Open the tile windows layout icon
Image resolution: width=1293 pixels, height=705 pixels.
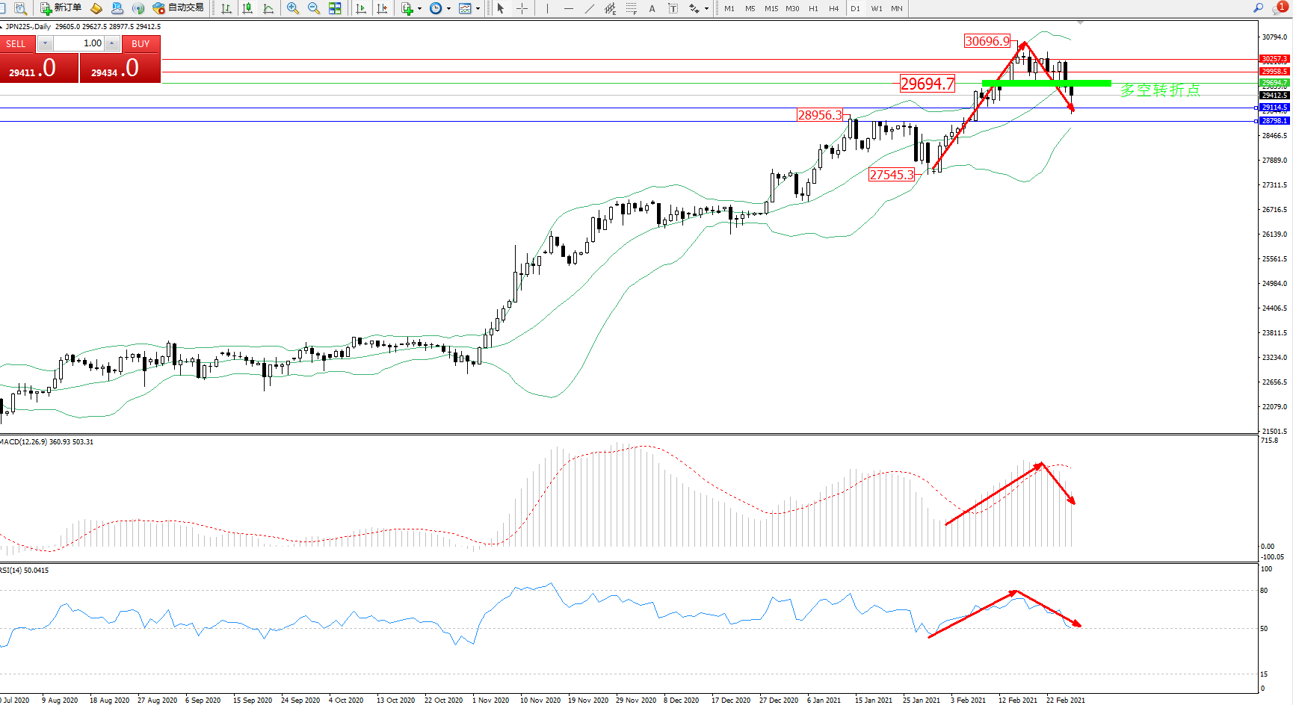pos(335,8)
